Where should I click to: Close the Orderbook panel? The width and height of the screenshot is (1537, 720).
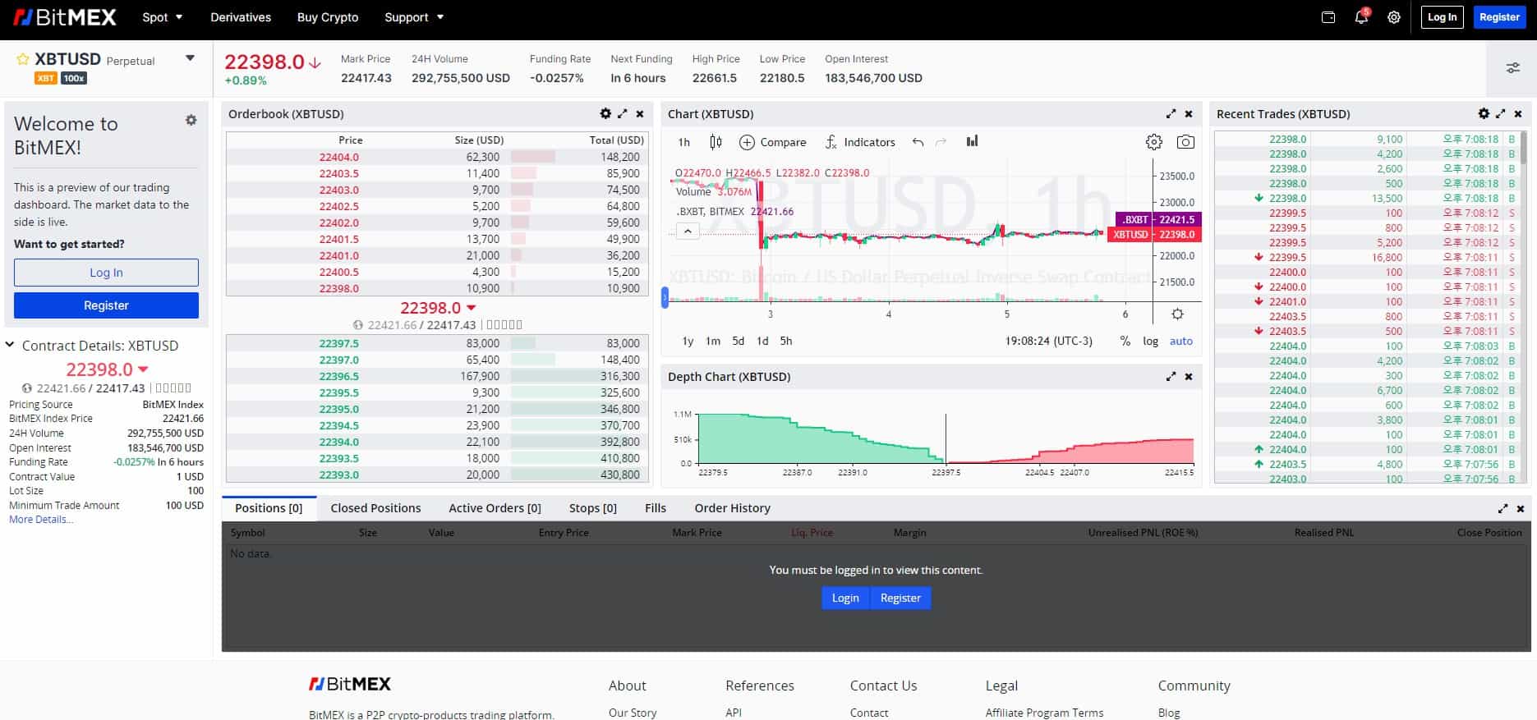[x=640, y=114]
